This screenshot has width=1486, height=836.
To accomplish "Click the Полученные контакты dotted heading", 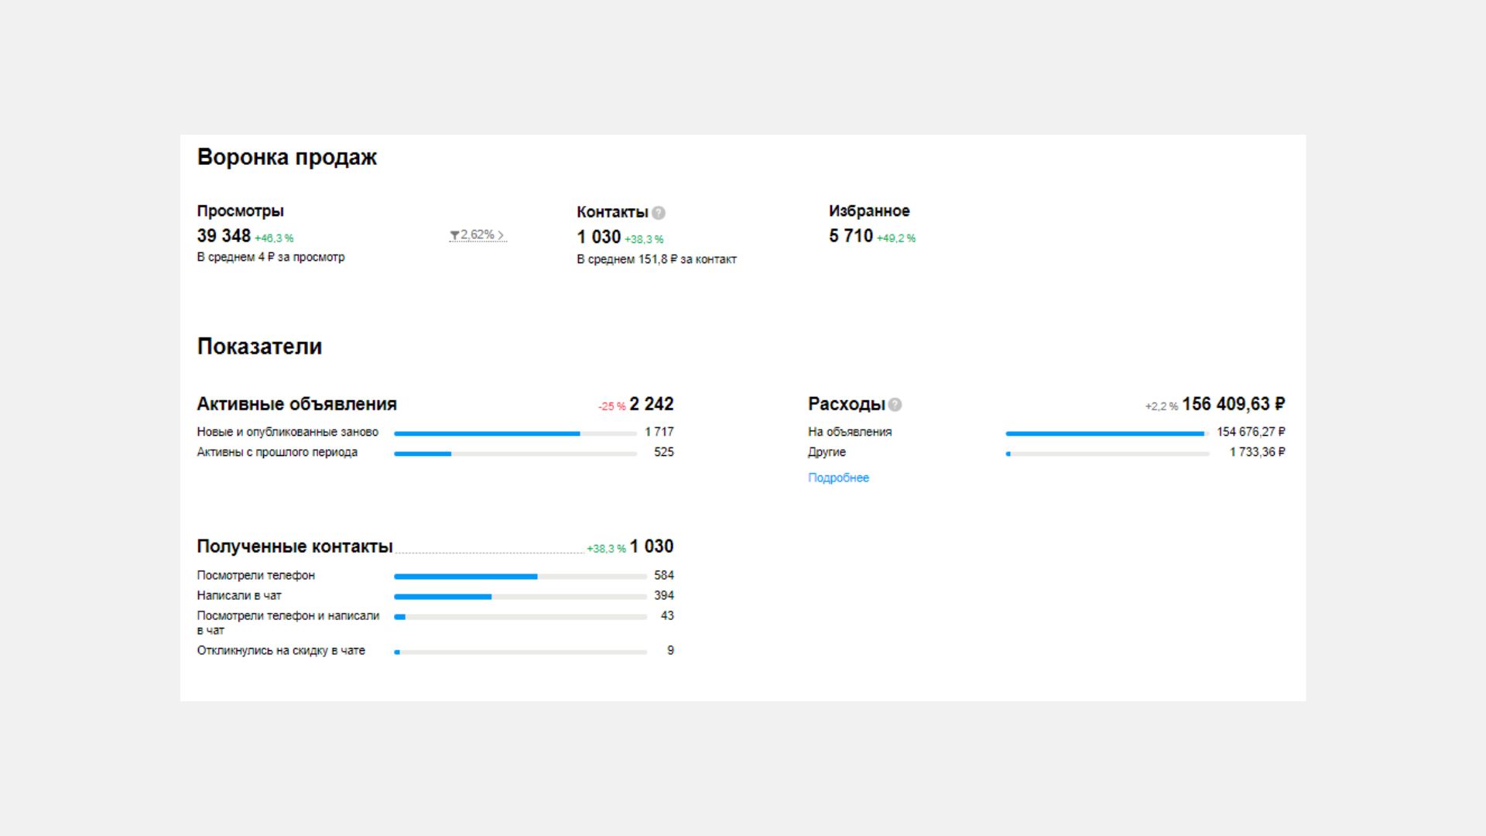I will tap(295, 547).
